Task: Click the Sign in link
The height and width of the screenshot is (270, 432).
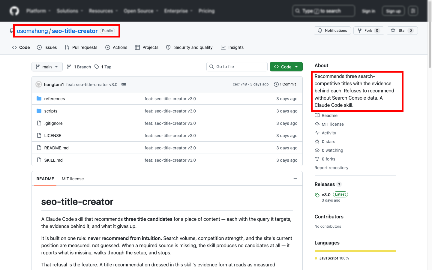Action: pos(368,11)
